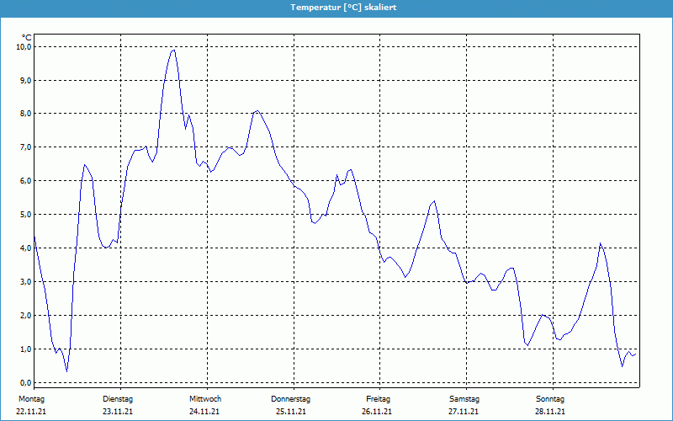Image resolution: width=673 pixels, height=421 pixels.
Task: Select the 3,0 y-axis label
Action: pyautogui.click(x=25, y=282)
